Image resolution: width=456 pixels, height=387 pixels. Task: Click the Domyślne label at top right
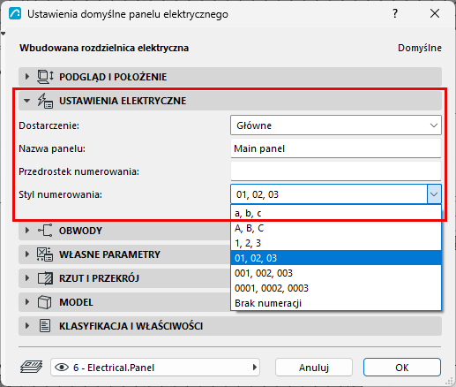pos(420,48)
